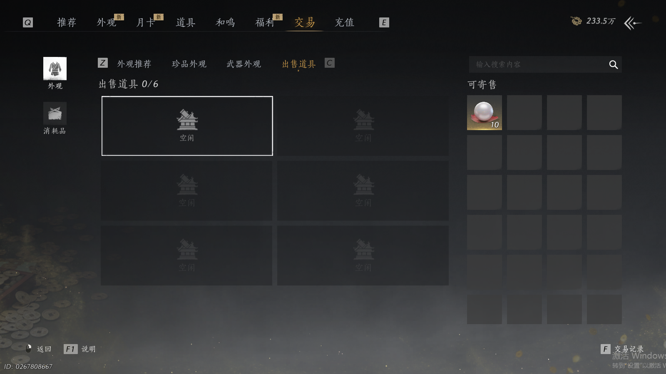Select the first highlighted 空闲 sale slot
Screen dimensions: 666x374
187,126
